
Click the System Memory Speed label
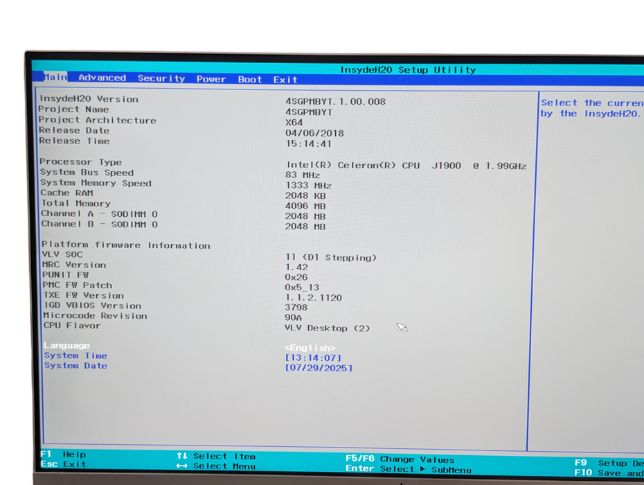click(96, 183)
